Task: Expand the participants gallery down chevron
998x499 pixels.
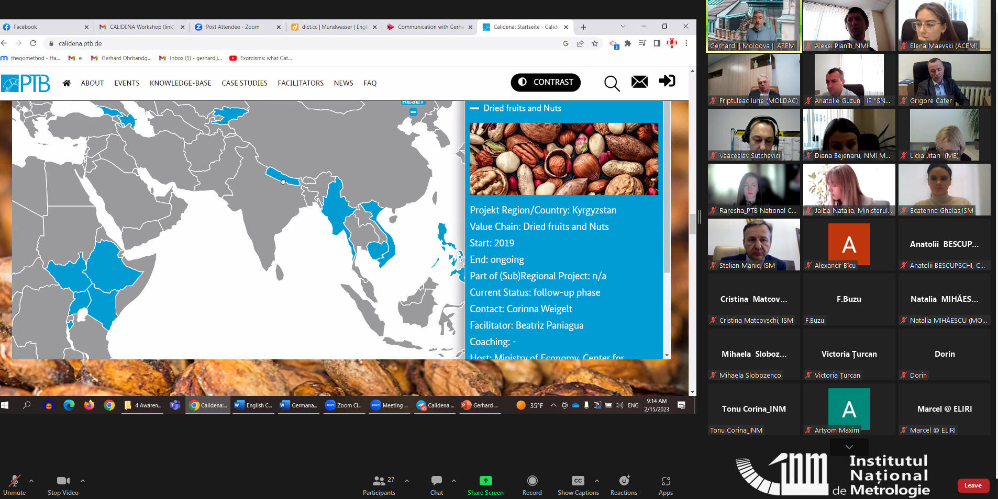Action: 849,447
